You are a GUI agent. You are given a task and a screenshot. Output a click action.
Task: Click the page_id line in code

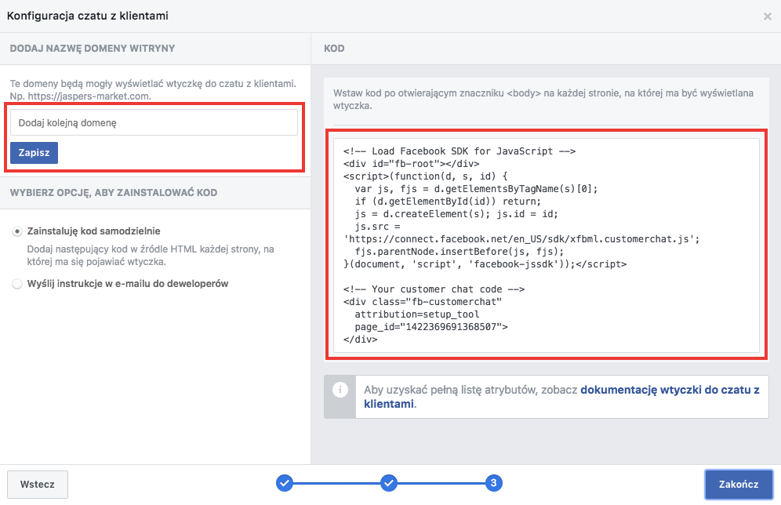point(431,327)
